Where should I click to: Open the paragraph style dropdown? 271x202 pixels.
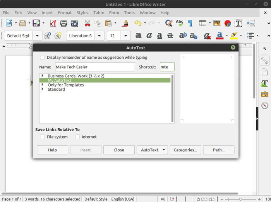[37, 36]
